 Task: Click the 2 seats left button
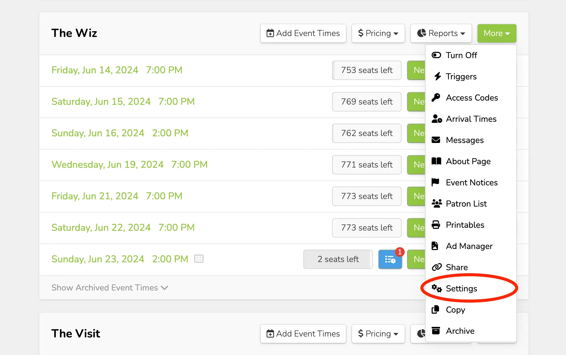[x=338, y=259]
